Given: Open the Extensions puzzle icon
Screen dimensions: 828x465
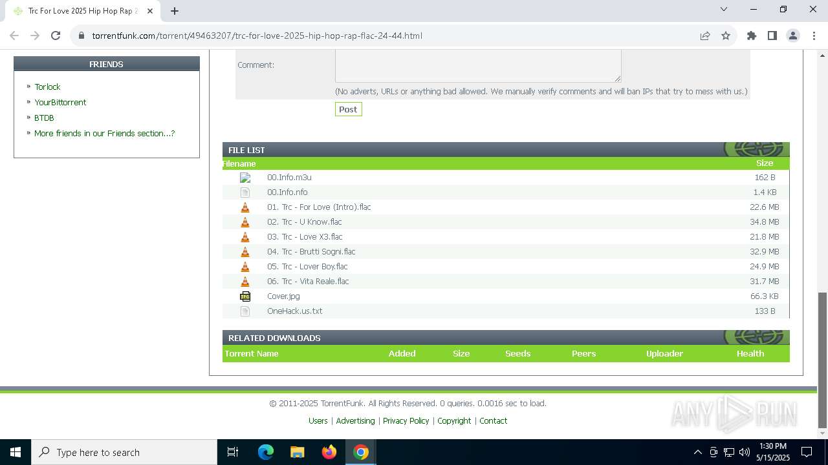Looking at the screenshot, I should pos(752,36).
